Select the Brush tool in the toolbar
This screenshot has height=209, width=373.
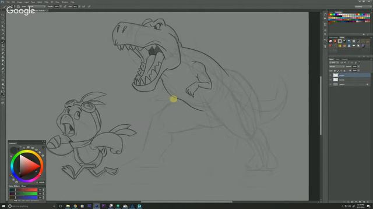point(3,42)
